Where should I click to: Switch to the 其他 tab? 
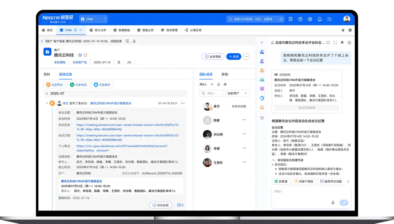225,74
